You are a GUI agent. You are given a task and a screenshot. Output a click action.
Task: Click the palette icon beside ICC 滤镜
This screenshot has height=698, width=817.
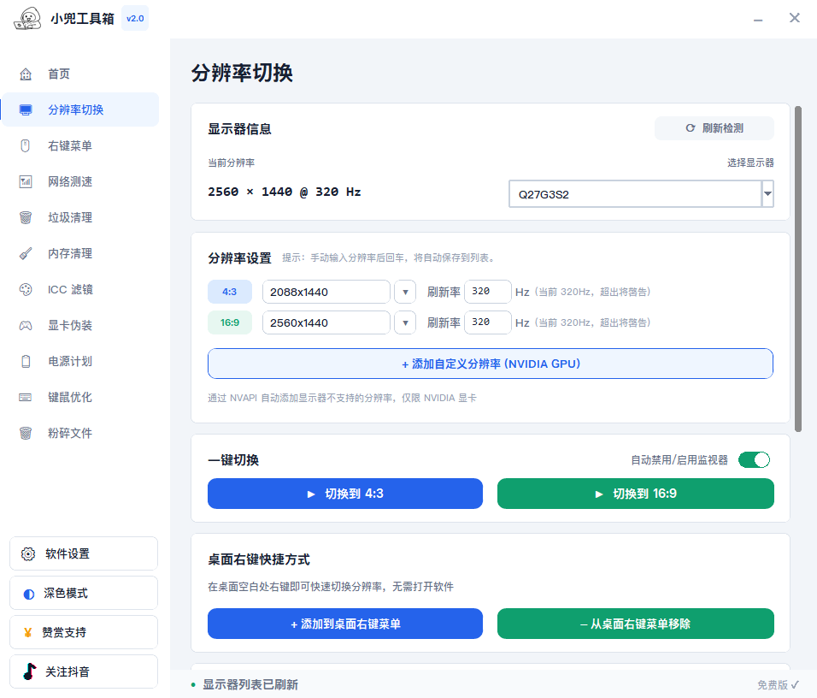tap(26, 289)
